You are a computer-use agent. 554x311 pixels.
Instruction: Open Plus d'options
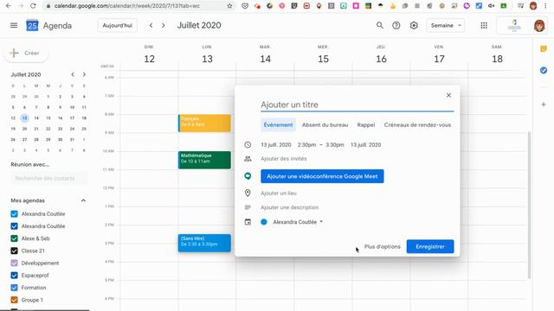383,246
